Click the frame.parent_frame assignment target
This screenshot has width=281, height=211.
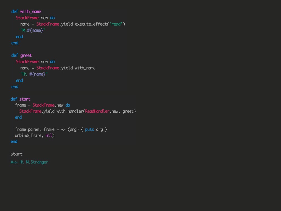pyautogui.click(x=35, y=129)
